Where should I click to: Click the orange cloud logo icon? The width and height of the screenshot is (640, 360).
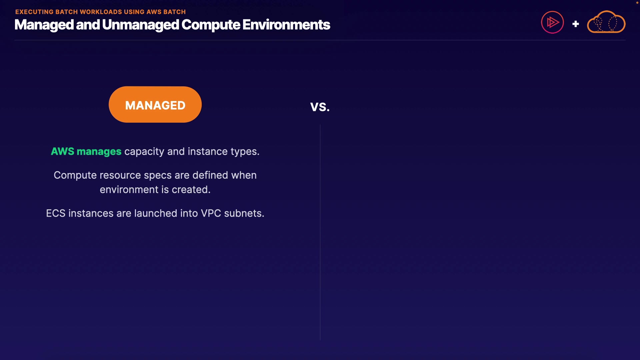tap(606, 23)
